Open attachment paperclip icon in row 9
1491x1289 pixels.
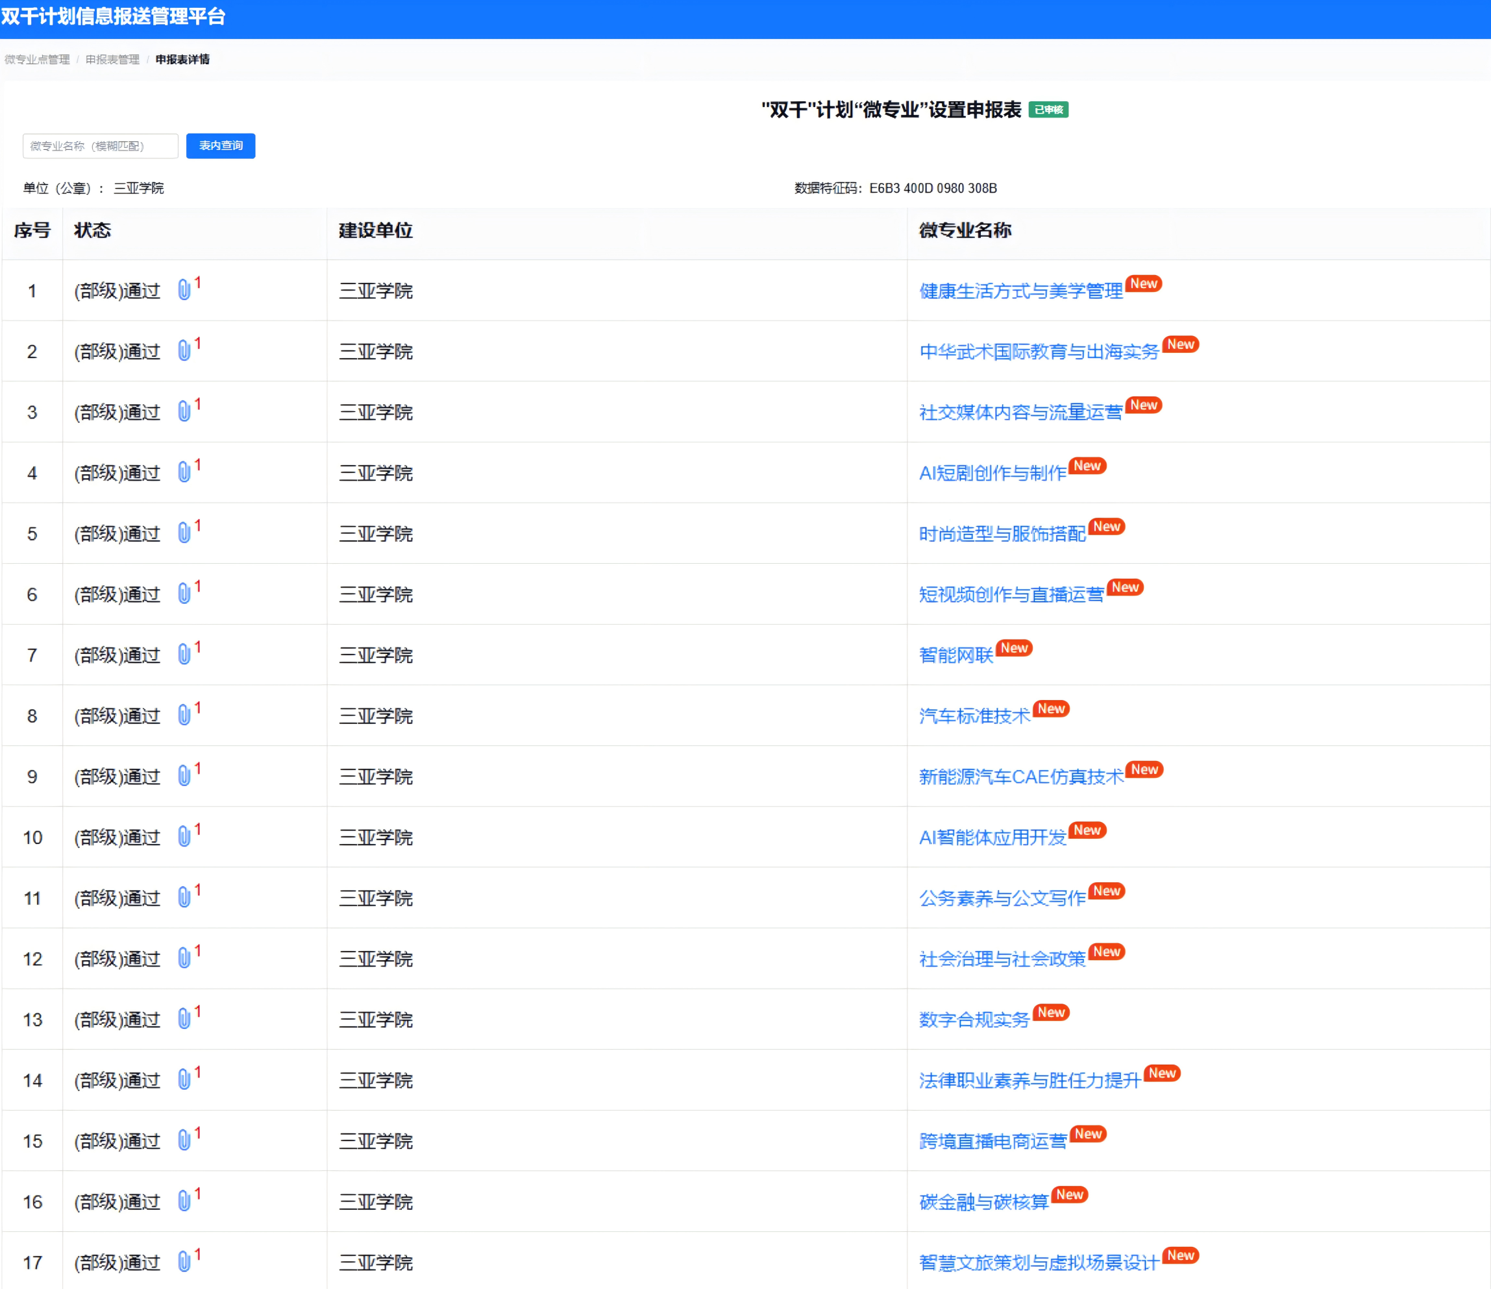(184, 776)
